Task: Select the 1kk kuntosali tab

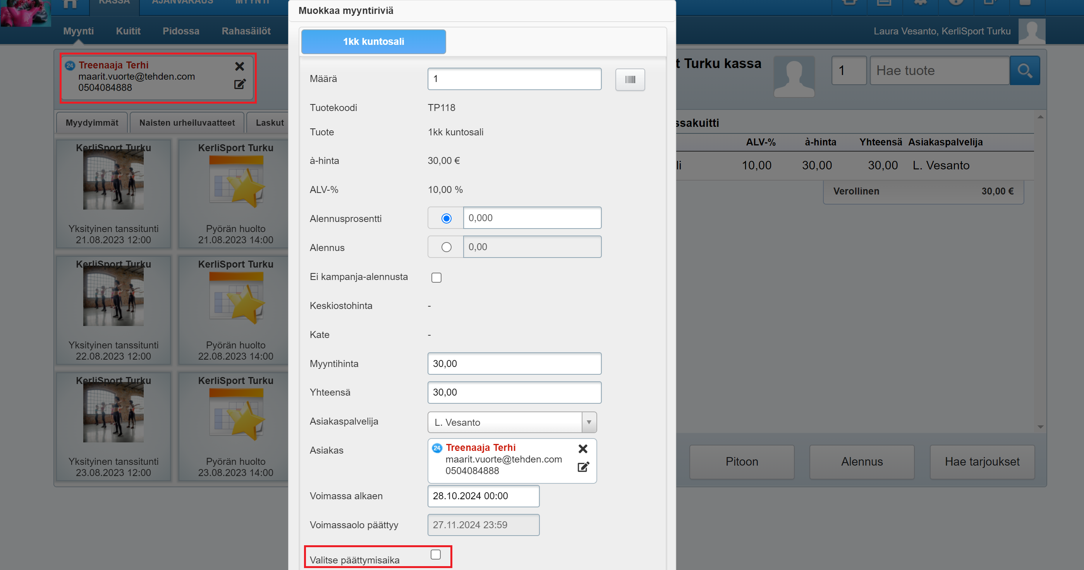Action: pyautogui.click(x=373, y=42)
